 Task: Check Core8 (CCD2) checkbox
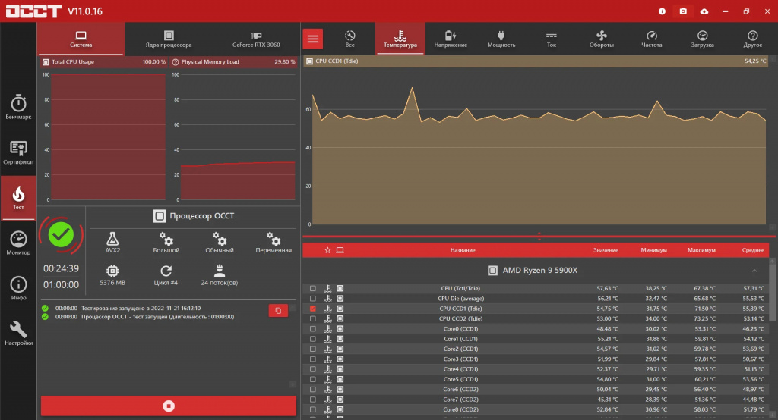(312, 409)
